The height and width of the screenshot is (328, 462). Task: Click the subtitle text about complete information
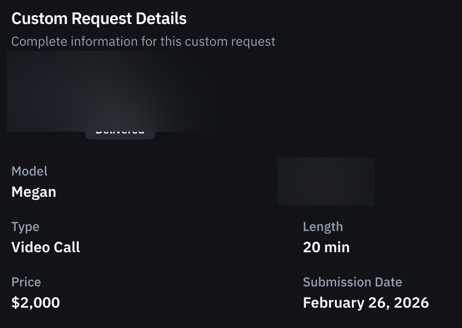pyautogui.click(x=143, y=41)
